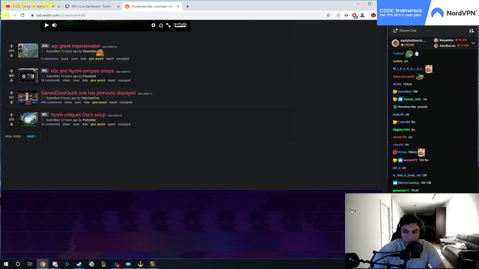
Task: Click the Twitch logo on video player
Action: point(180,25)
